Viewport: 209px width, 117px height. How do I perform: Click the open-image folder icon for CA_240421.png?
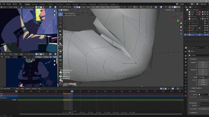pyautogui.click(x=41, y=7)
